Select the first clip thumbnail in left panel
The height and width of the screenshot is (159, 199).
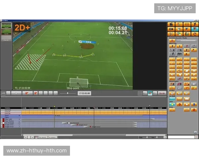(6, 26)
